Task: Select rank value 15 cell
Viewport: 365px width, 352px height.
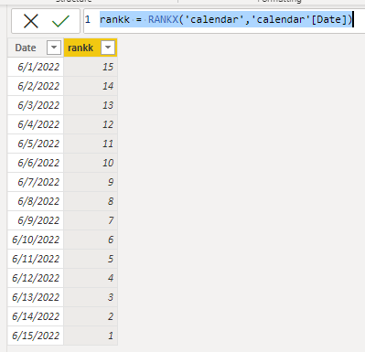Action: 91,67
